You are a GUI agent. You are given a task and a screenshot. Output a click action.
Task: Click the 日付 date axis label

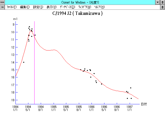click(144, 104)
